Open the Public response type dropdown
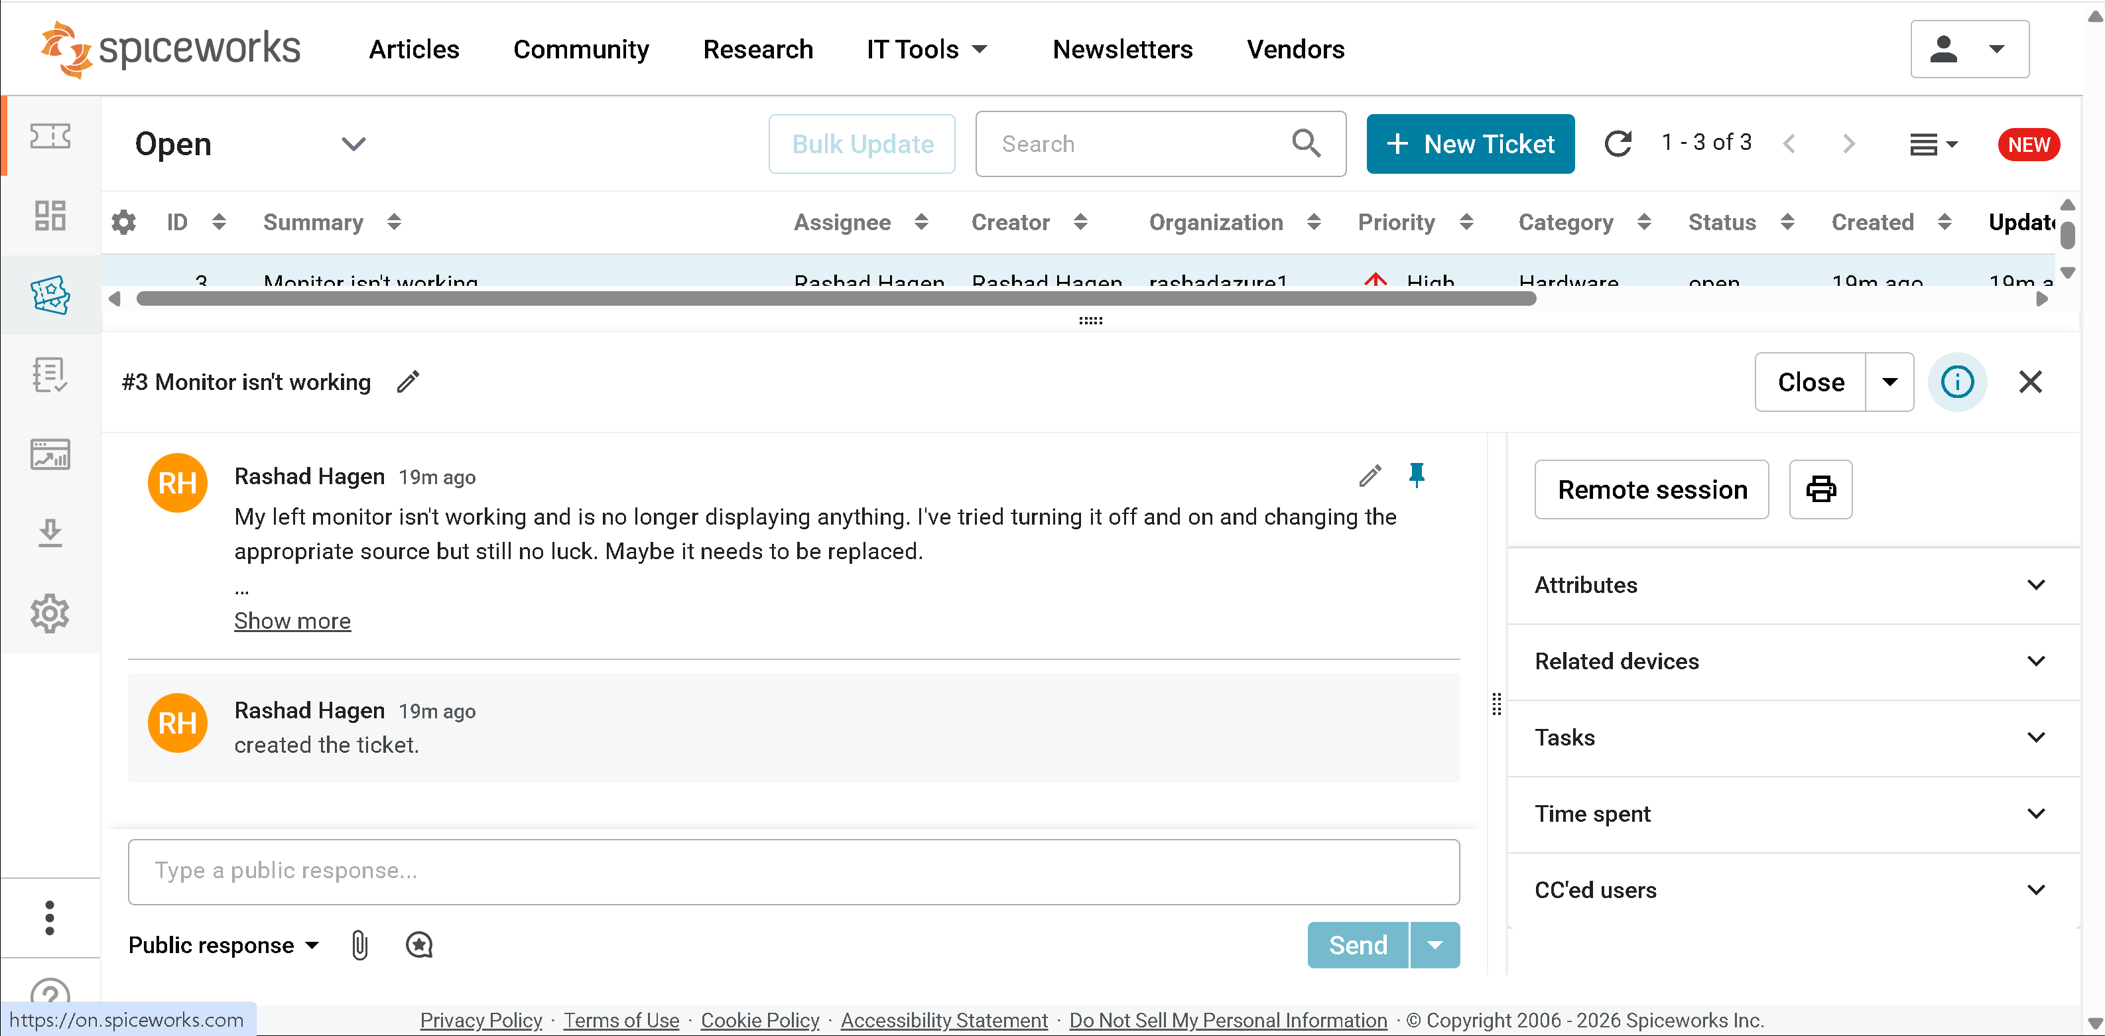Image resolution: width=2105 pixels, height=1036 pixels. coord(223,945)
